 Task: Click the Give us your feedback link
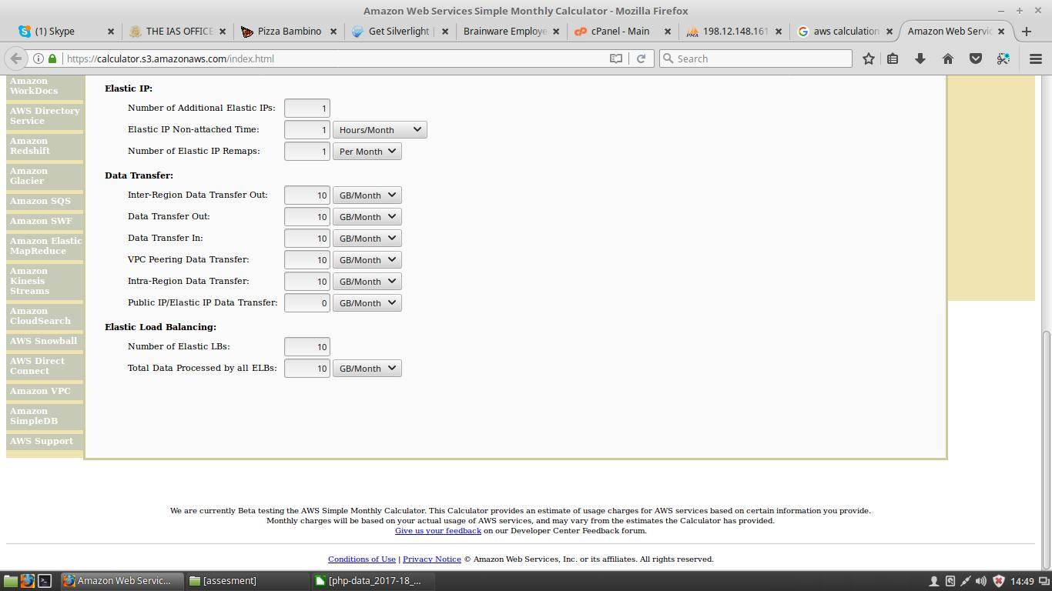(437, 530)
